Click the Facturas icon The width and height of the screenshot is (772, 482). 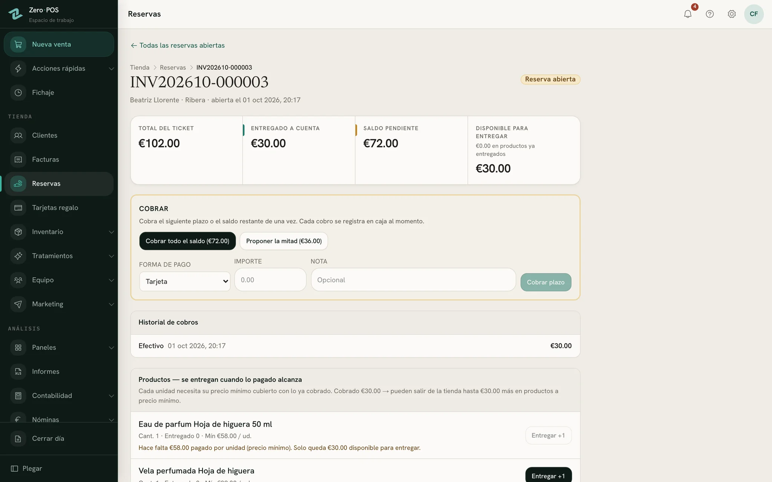[x=18, y=160]
